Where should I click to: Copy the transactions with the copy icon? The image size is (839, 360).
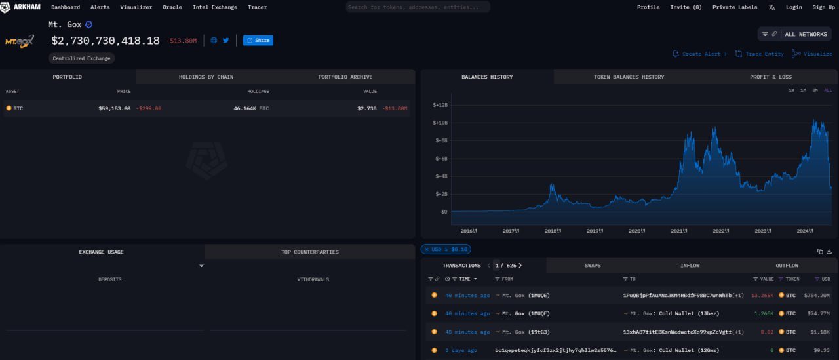820,251
